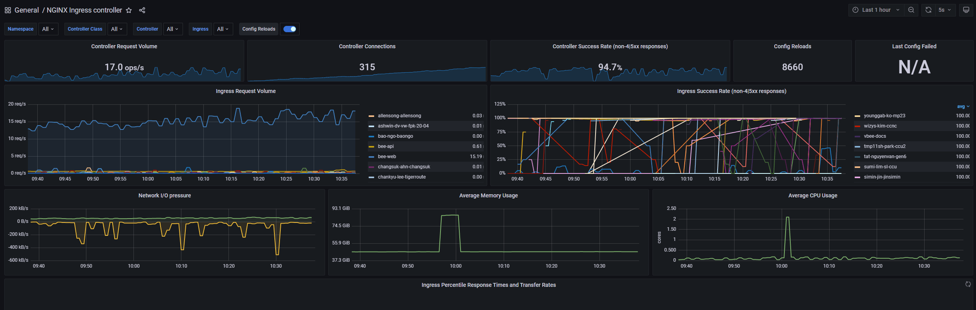
Task: Star the NGINX Ingress controller dashboard
Action: point(129,10)
